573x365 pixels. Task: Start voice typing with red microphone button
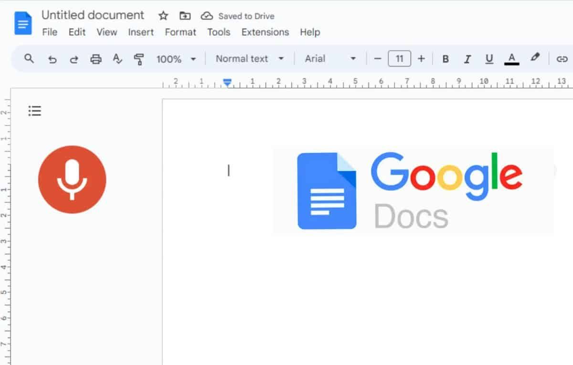pyautogui.click(x=72, y=179)
